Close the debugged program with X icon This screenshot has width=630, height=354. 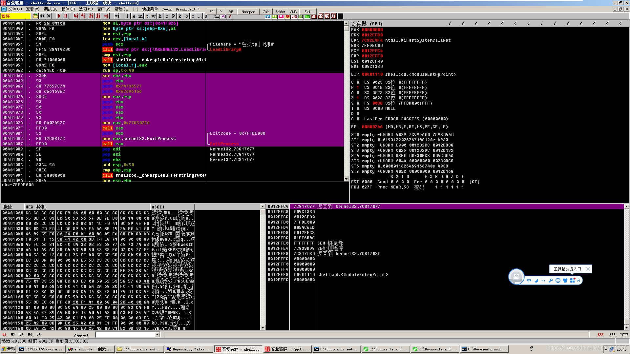[49, 16]
